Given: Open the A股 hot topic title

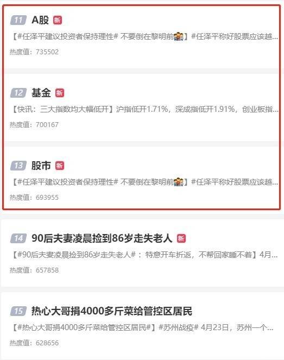Looking at the screenshot, I should [x=40, y=20].
